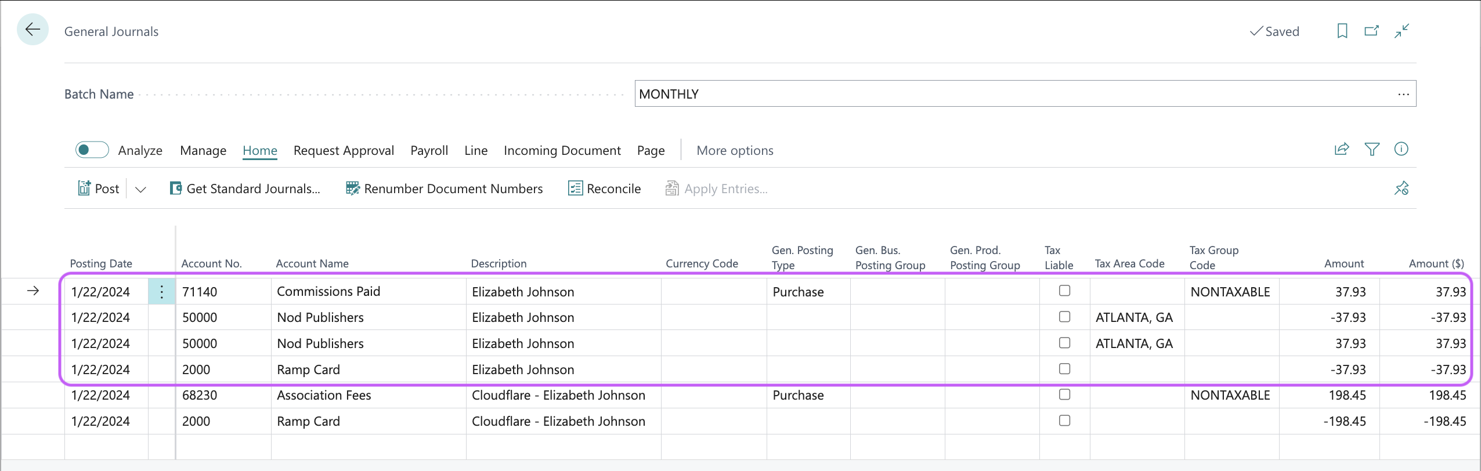Open the Payroll menu
This screenshot has width=1481, height=471.
click(x=429, y=150)
